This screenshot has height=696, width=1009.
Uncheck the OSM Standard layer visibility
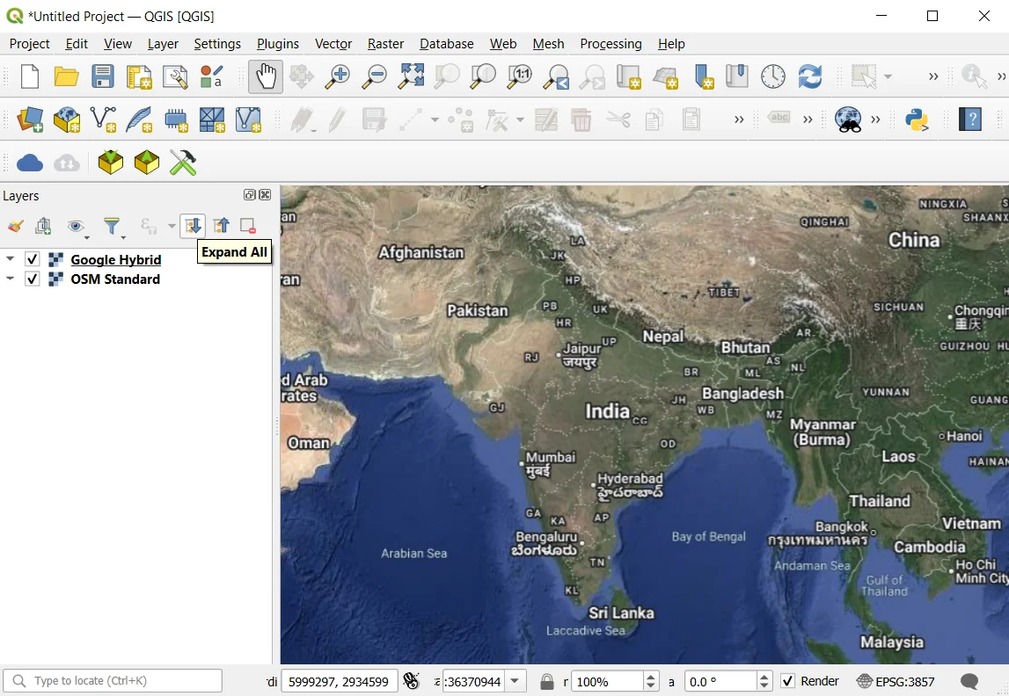[33, 279]
